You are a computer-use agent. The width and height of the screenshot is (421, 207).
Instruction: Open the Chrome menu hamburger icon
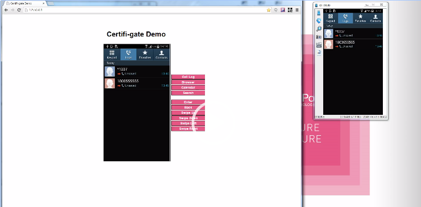click(297, 10)
